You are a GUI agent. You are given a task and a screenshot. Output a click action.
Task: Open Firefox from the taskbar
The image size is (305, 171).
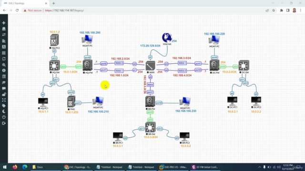(15, 167)
